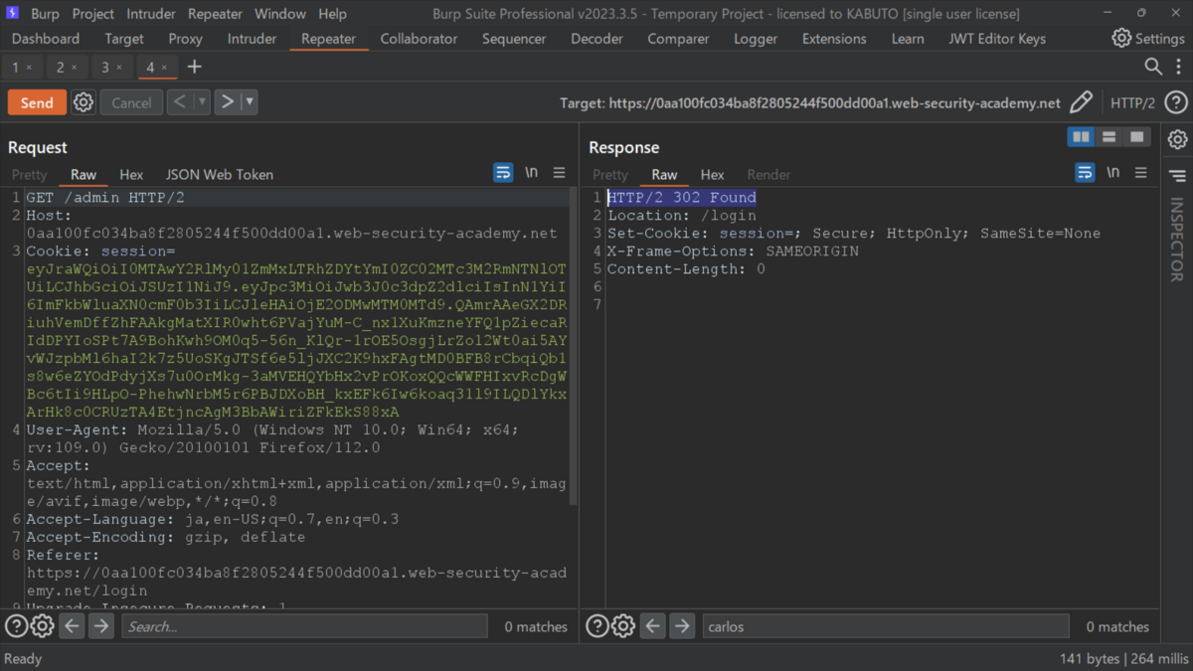Go forward to next request in history
The image size is (1193, 671).
click(228, 102)
